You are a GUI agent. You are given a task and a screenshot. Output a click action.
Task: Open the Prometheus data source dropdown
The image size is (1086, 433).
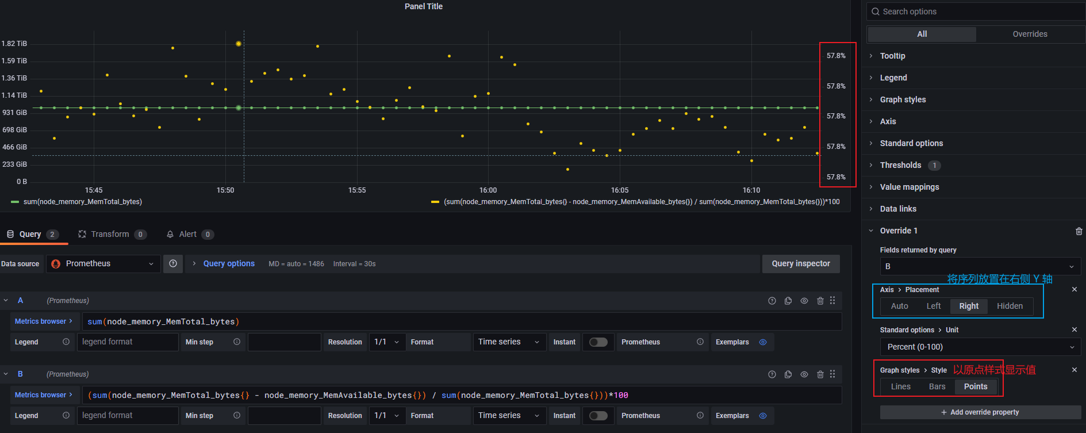coord(103,264)
